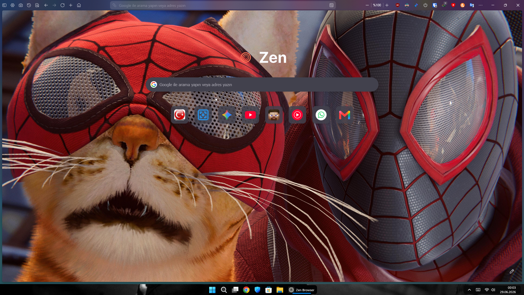The height and width of the screenshot is (295, 524).
Task: Go to the home page
Action: (x=79, y=5)
